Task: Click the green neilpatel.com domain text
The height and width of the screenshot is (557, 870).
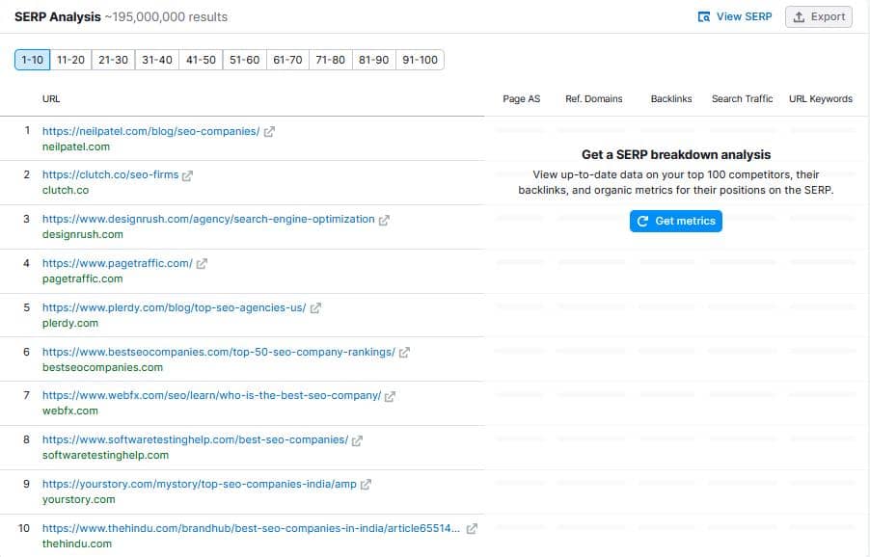Action: click(x=76, y=146)
